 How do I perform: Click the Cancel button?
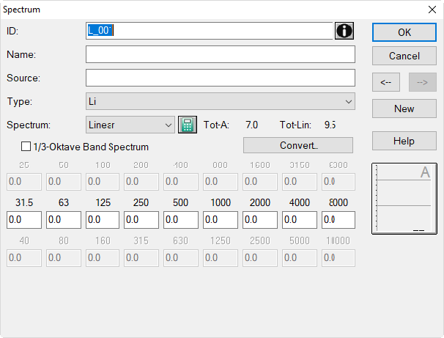404,56
